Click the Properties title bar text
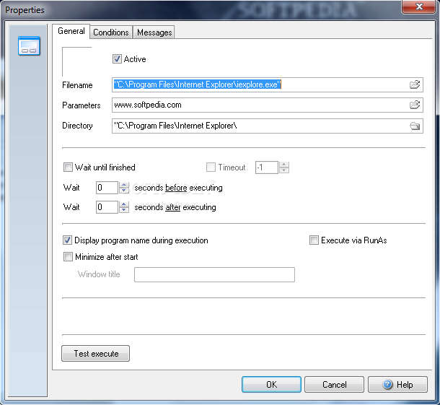This screenshot has width=440, height=405. coord(25,10)
